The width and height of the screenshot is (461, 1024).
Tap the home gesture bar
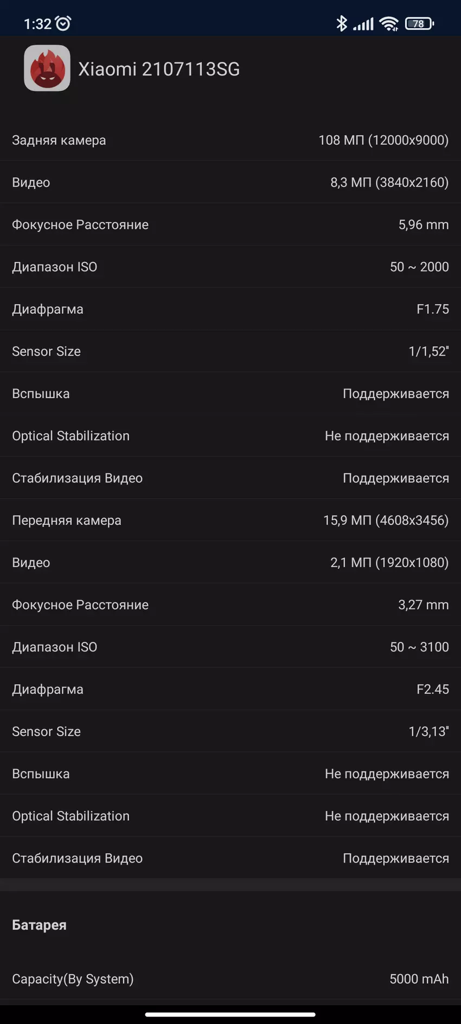click(x=230, y=1014)
